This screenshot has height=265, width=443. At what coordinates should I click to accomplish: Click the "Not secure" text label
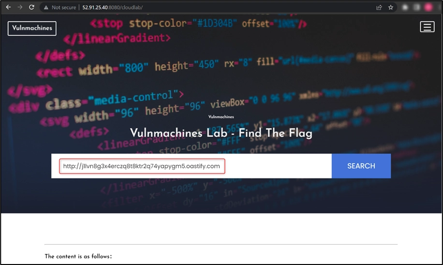63,8
